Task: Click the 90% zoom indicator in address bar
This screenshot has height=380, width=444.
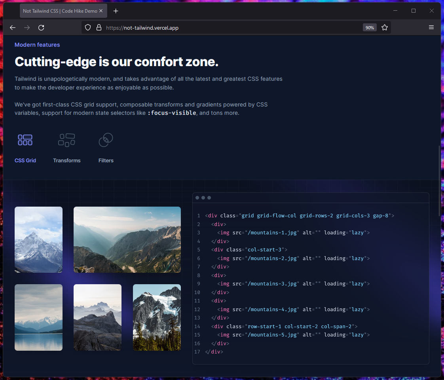Action: tap(370, 28)
